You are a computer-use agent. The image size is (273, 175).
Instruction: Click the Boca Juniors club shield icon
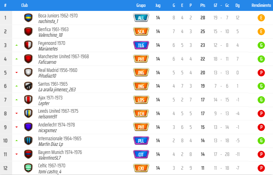pos(28,18)
